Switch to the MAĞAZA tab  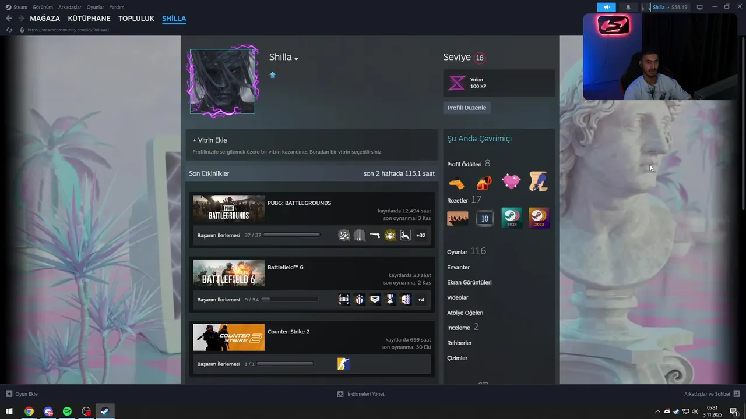(45, 19)
